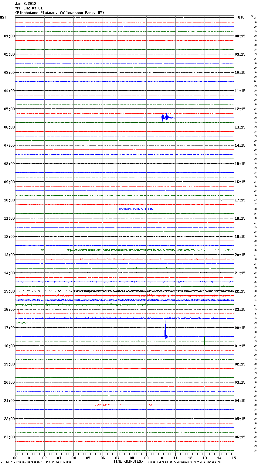The image size is (258, 466).
Task: Click the minute 05 tick label on bottom axis
Action: [88, 458]
